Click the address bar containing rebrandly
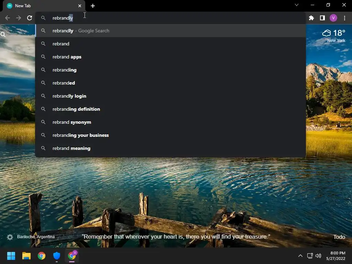Screen dimensions: 352x264 (x=170, y=18)
